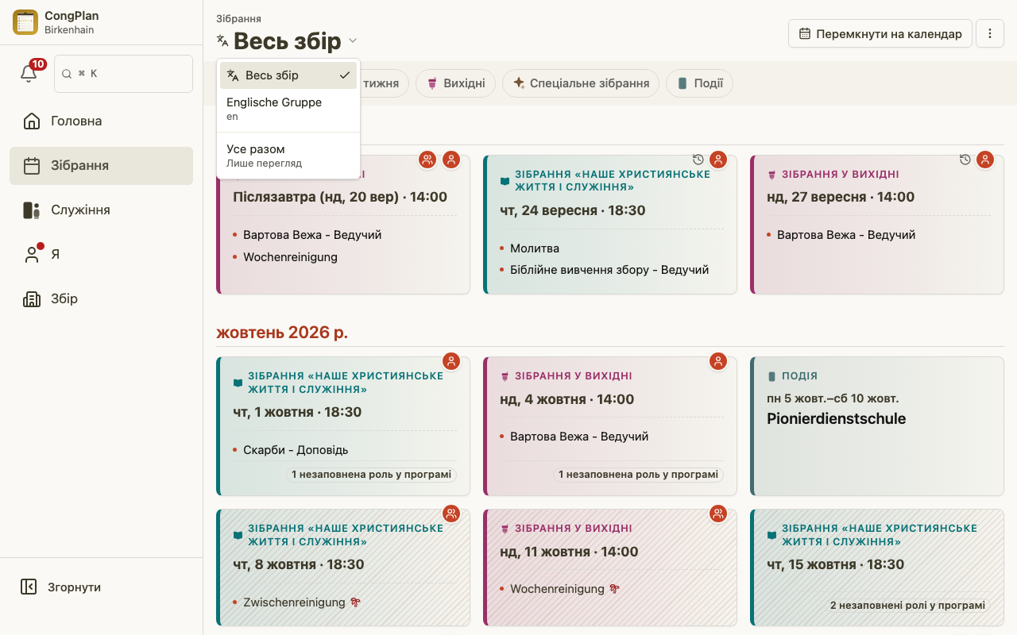Click group badge on 8 жовтня card

coord(451,514)
